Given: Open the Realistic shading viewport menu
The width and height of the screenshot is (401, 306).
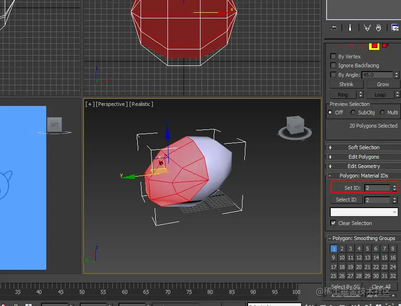Looking at the screenshot, I should click(142, 104).
